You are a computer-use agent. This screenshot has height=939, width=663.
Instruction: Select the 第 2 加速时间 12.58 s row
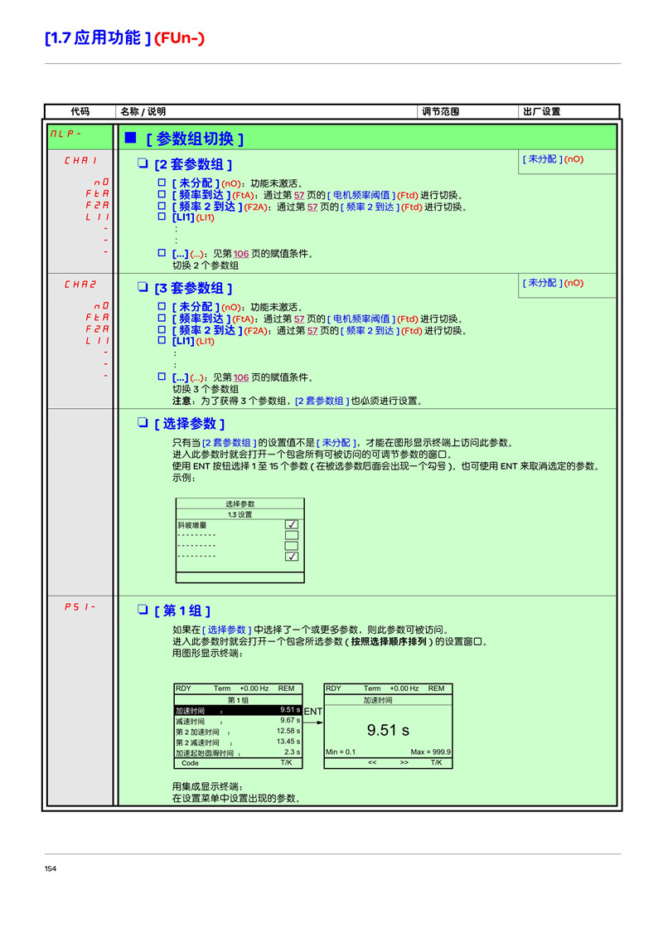[x=238, y=732]
